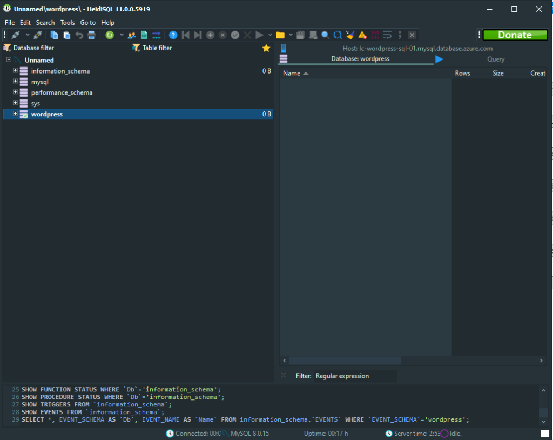Click the Reformat SQL broom icon
553x440 pixels.
pos(350,35)
